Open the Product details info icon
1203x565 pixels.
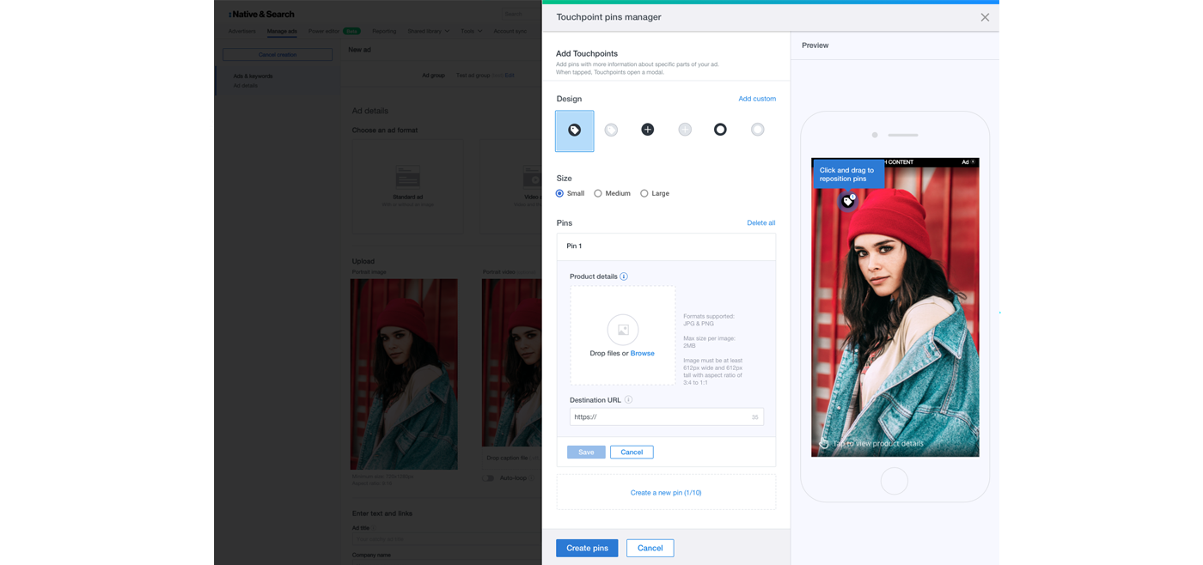click(624, 276)
